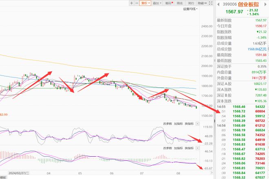Image resolution: width=269 pixels, height=179 pixels.
Task: Click 加指标 in the upper indicator panel
Action: pyautogui.click(x=178, y=124)
